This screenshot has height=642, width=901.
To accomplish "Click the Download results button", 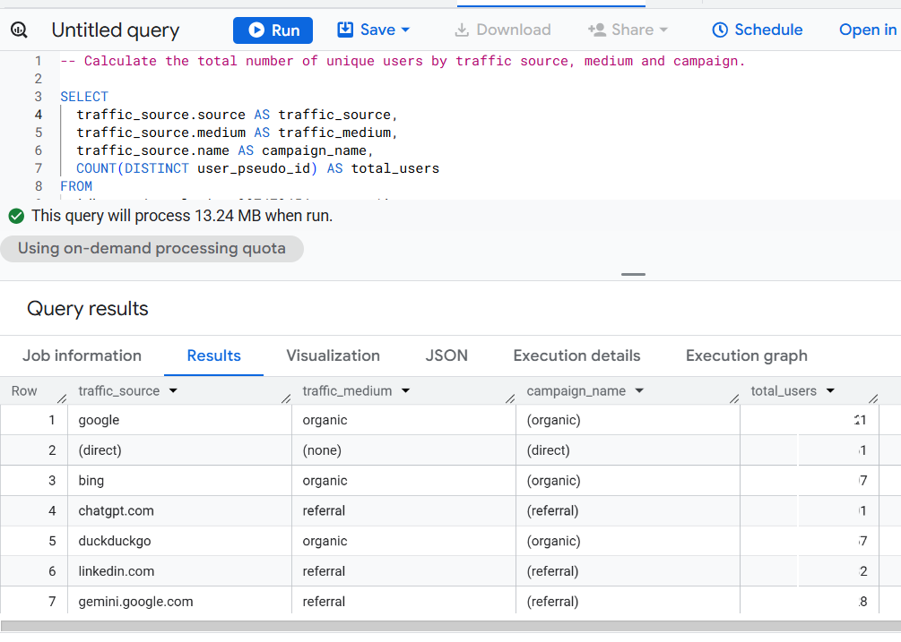I will pos(502,30).
